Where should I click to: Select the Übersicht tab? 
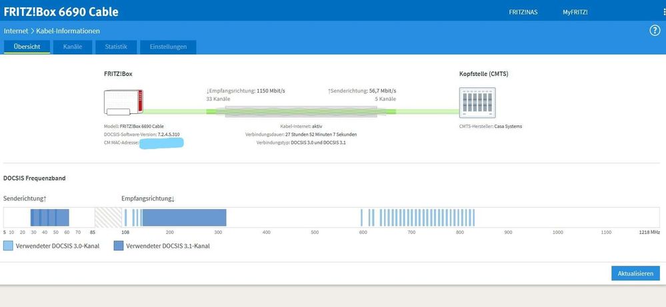click(27, 47)
